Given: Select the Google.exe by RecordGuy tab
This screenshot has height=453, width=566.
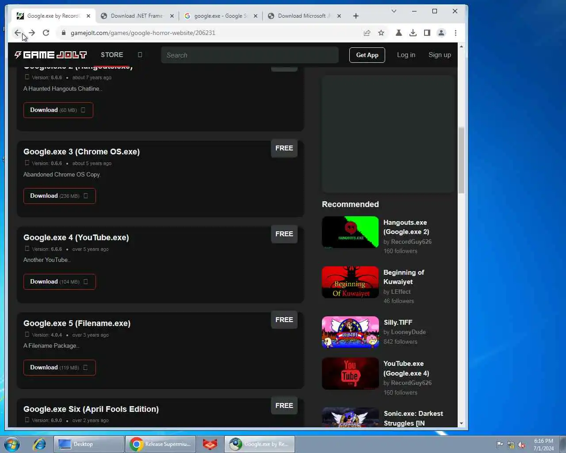Looking at the screenshot, I should coord(53,16).
